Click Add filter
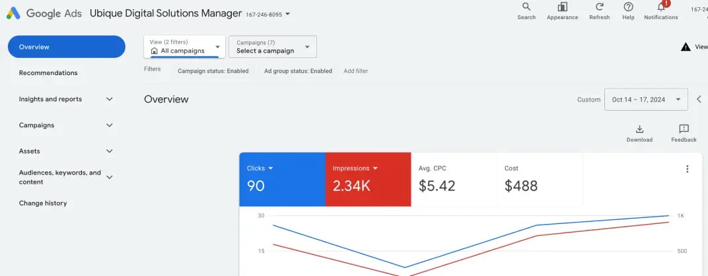Image resolution: width=708 pixels, height=276 pixels. coord(355,71)
